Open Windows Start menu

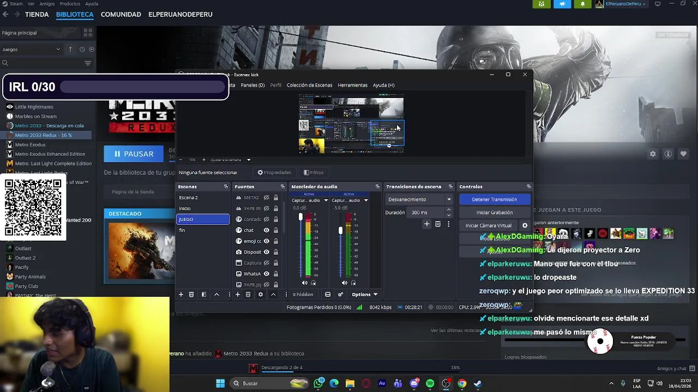click(x=220, y=383)
